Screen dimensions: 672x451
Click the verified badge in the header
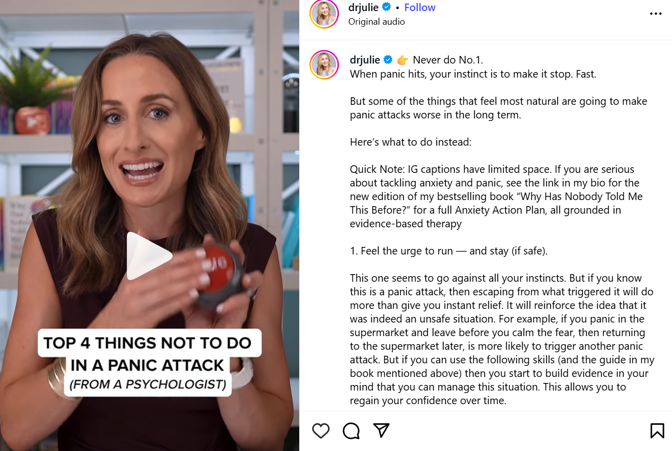coord(387,8)
